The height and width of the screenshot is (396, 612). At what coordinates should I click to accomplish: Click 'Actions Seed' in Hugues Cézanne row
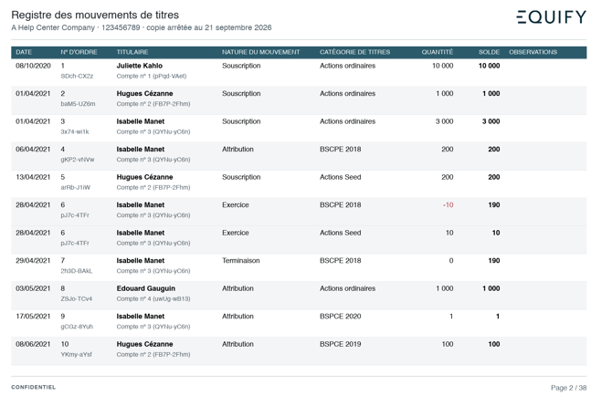(341, 177)
